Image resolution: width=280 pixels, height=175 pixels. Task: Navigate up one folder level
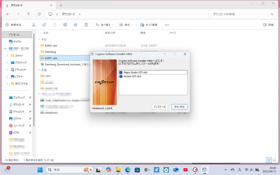28,14
